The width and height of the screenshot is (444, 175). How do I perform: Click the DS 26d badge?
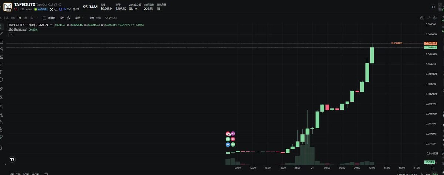point(65,9)
